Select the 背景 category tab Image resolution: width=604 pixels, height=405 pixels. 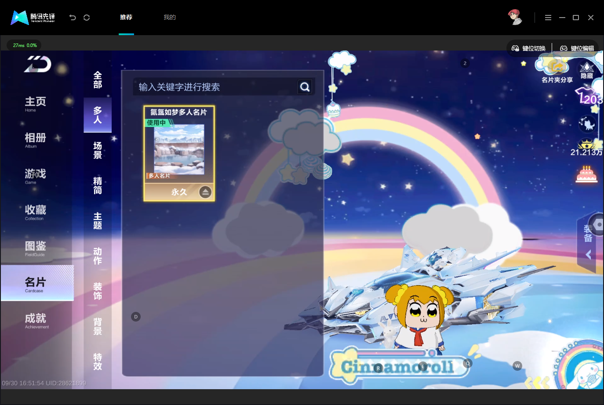pos(98,326)
